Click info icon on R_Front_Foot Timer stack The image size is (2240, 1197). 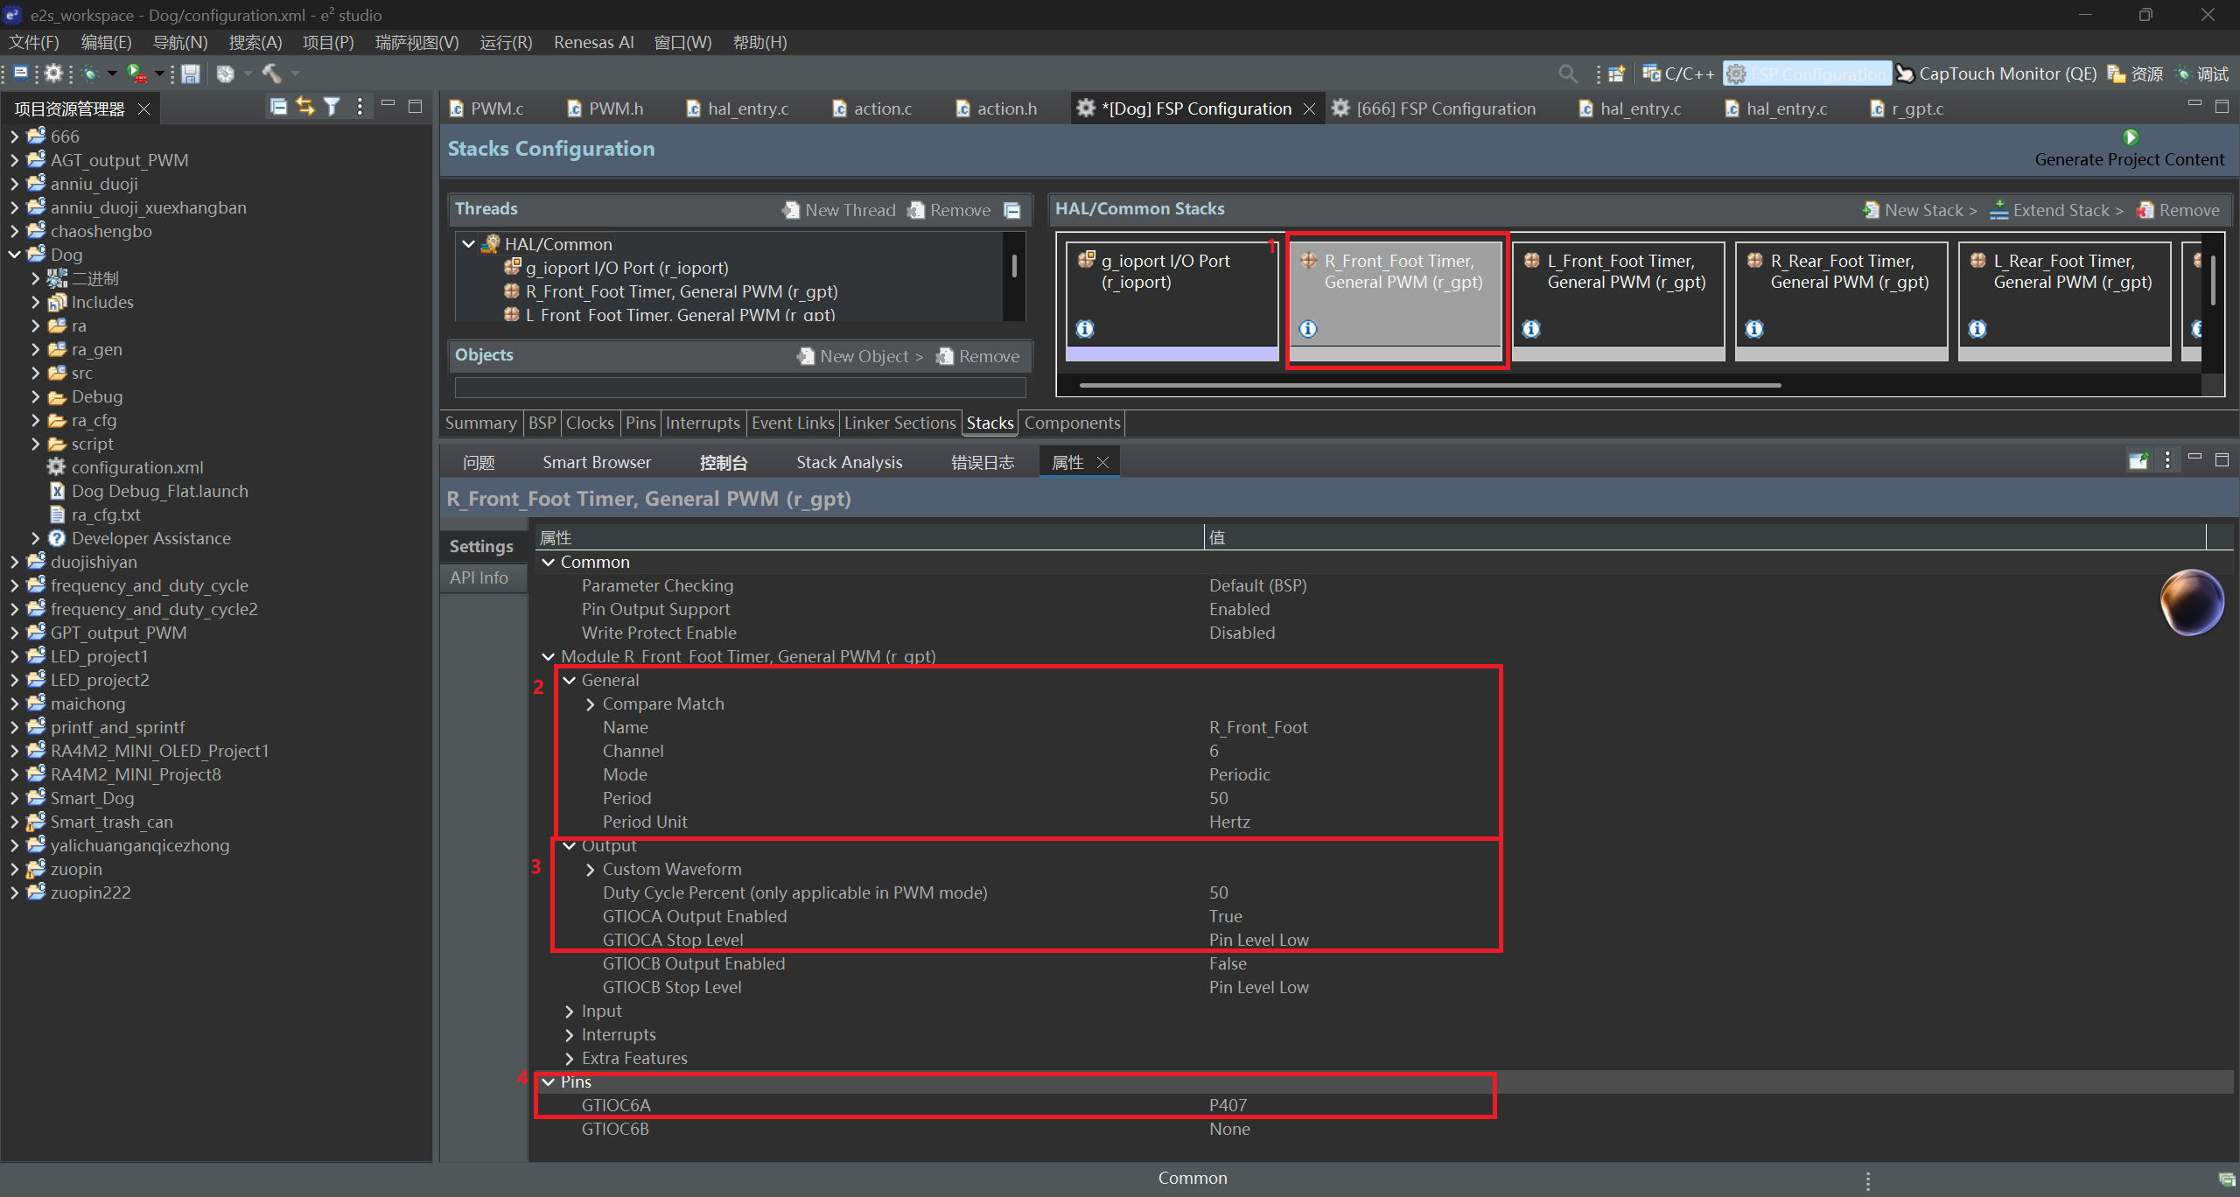pos(1308,329)
